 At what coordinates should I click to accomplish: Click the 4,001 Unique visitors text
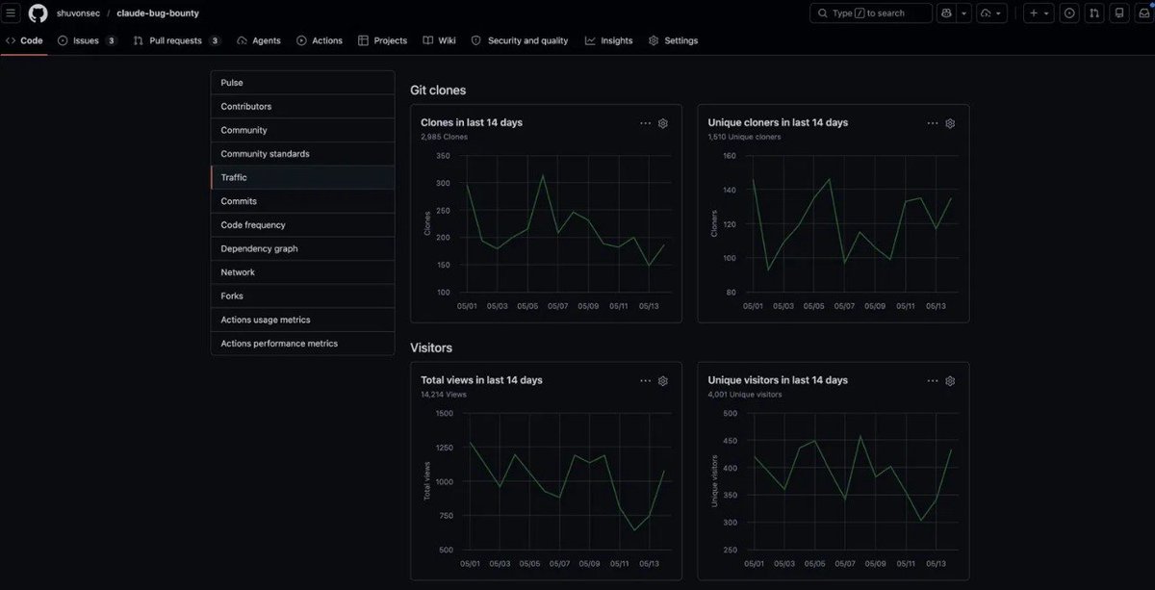pyautogui.click(x=745, y=395)
